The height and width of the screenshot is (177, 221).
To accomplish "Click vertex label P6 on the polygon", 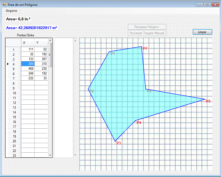I will [149, 91].
